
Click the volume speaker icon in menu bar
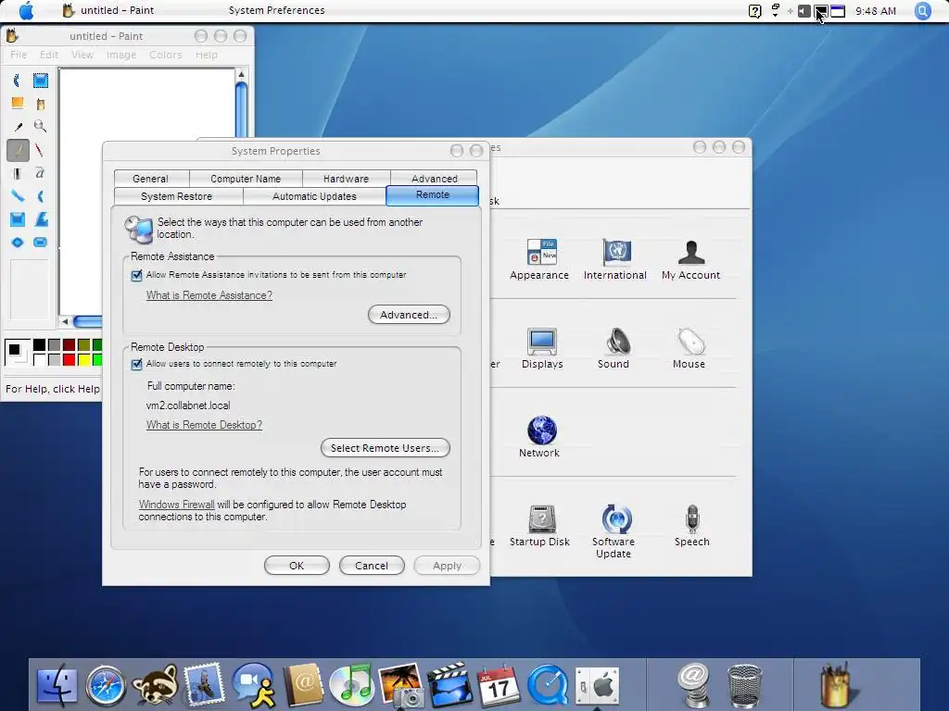tap(803, 11)
